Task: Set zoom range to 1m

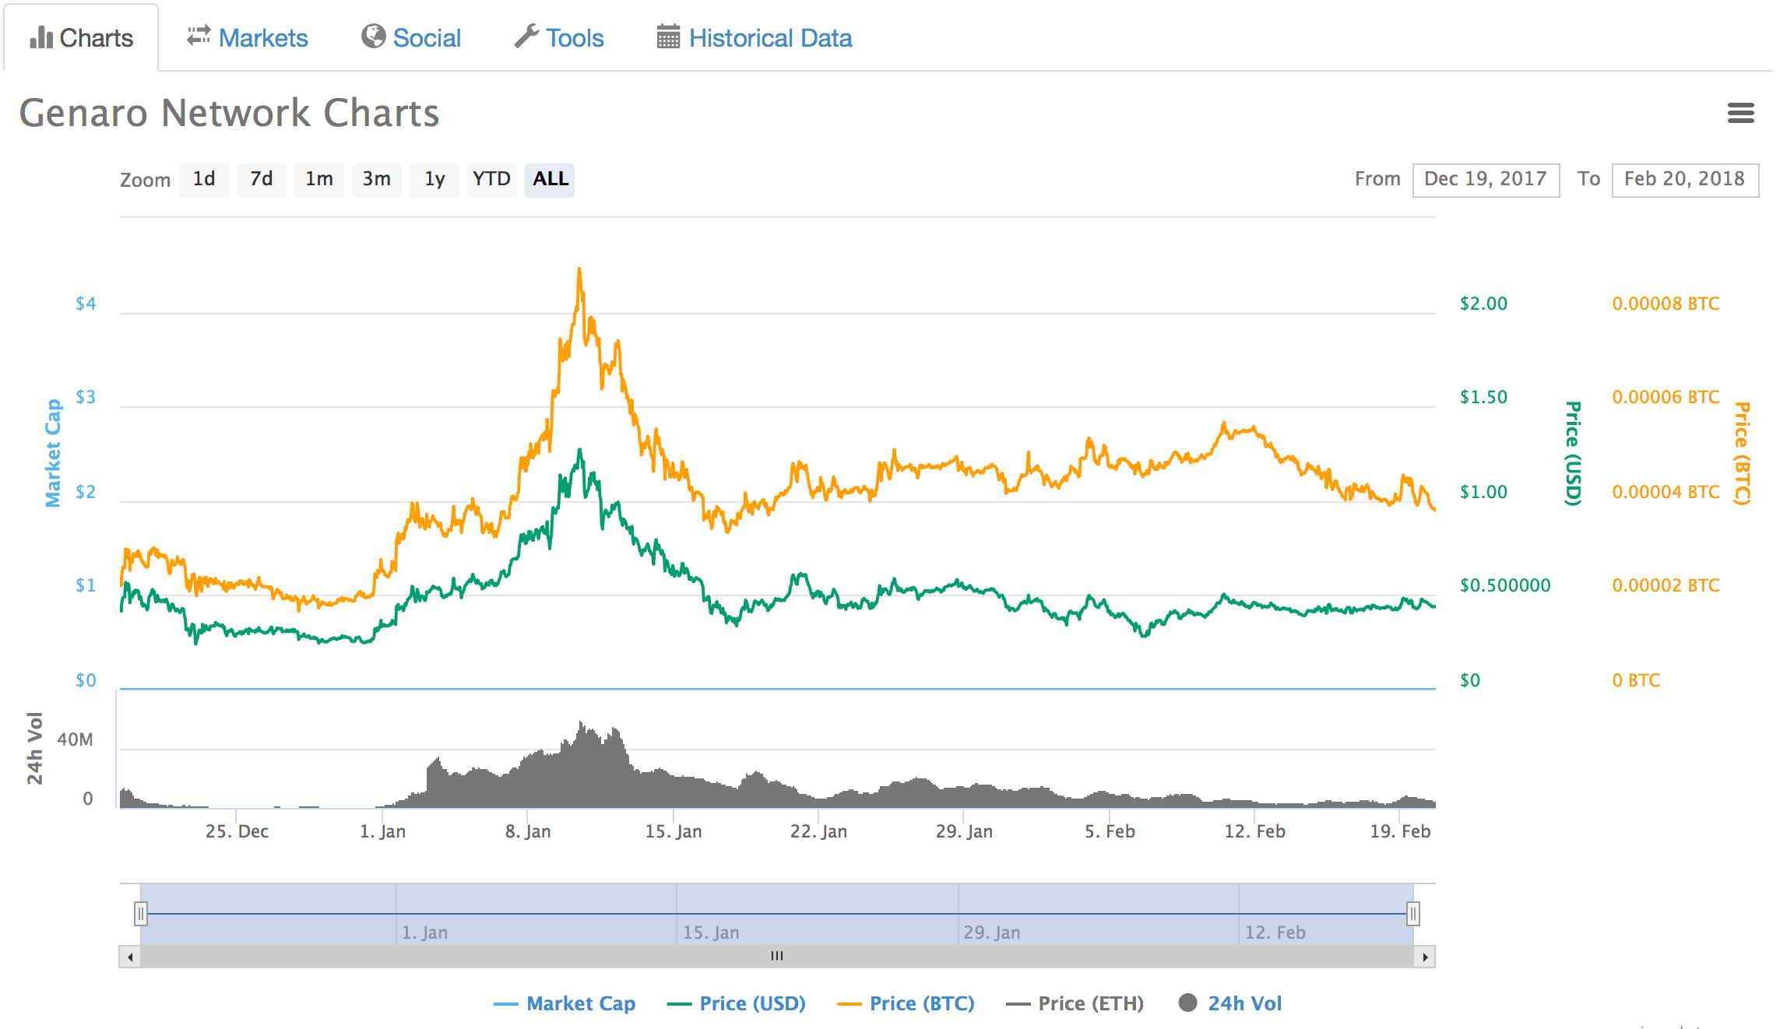Action: (319, 180)
